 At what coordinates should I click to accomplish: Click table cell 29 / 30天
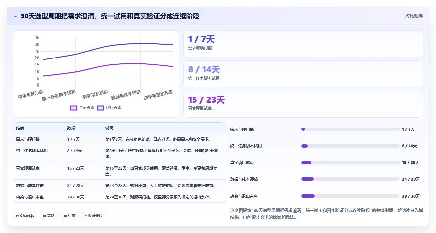pos(76,197)
